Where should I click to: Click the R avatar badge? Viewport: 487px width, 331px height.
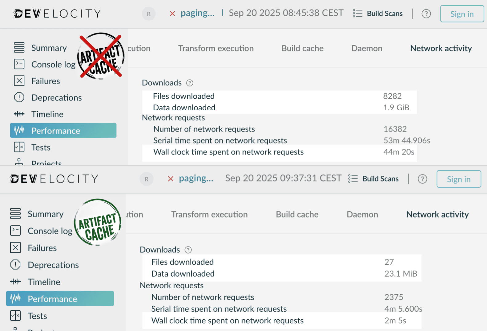pos(148,14)
